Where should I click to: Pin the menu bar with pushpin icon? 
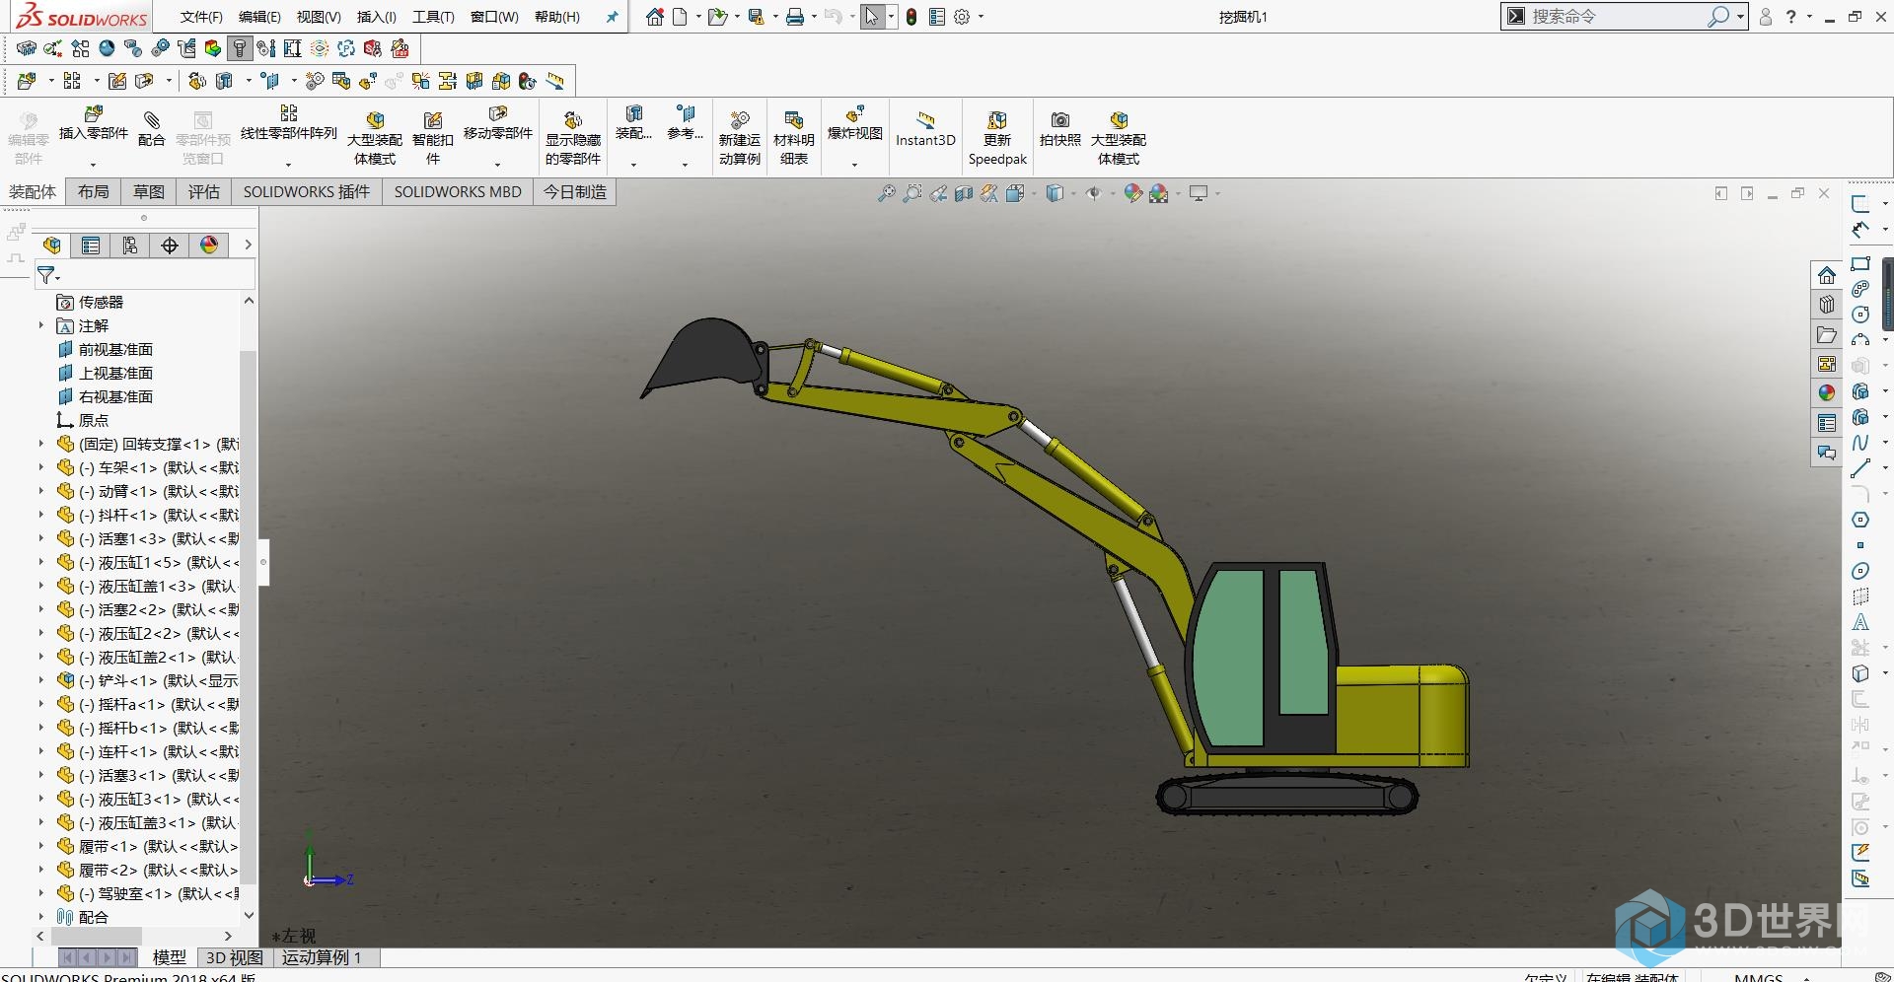pos(612,17)
